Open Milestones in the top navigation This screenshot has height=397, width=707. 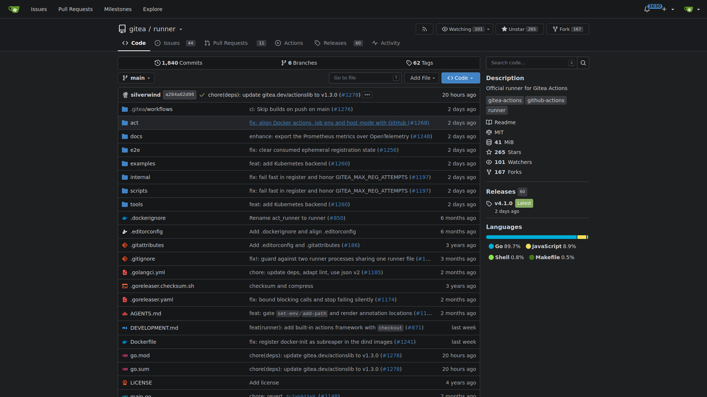(x=118, y=9)
